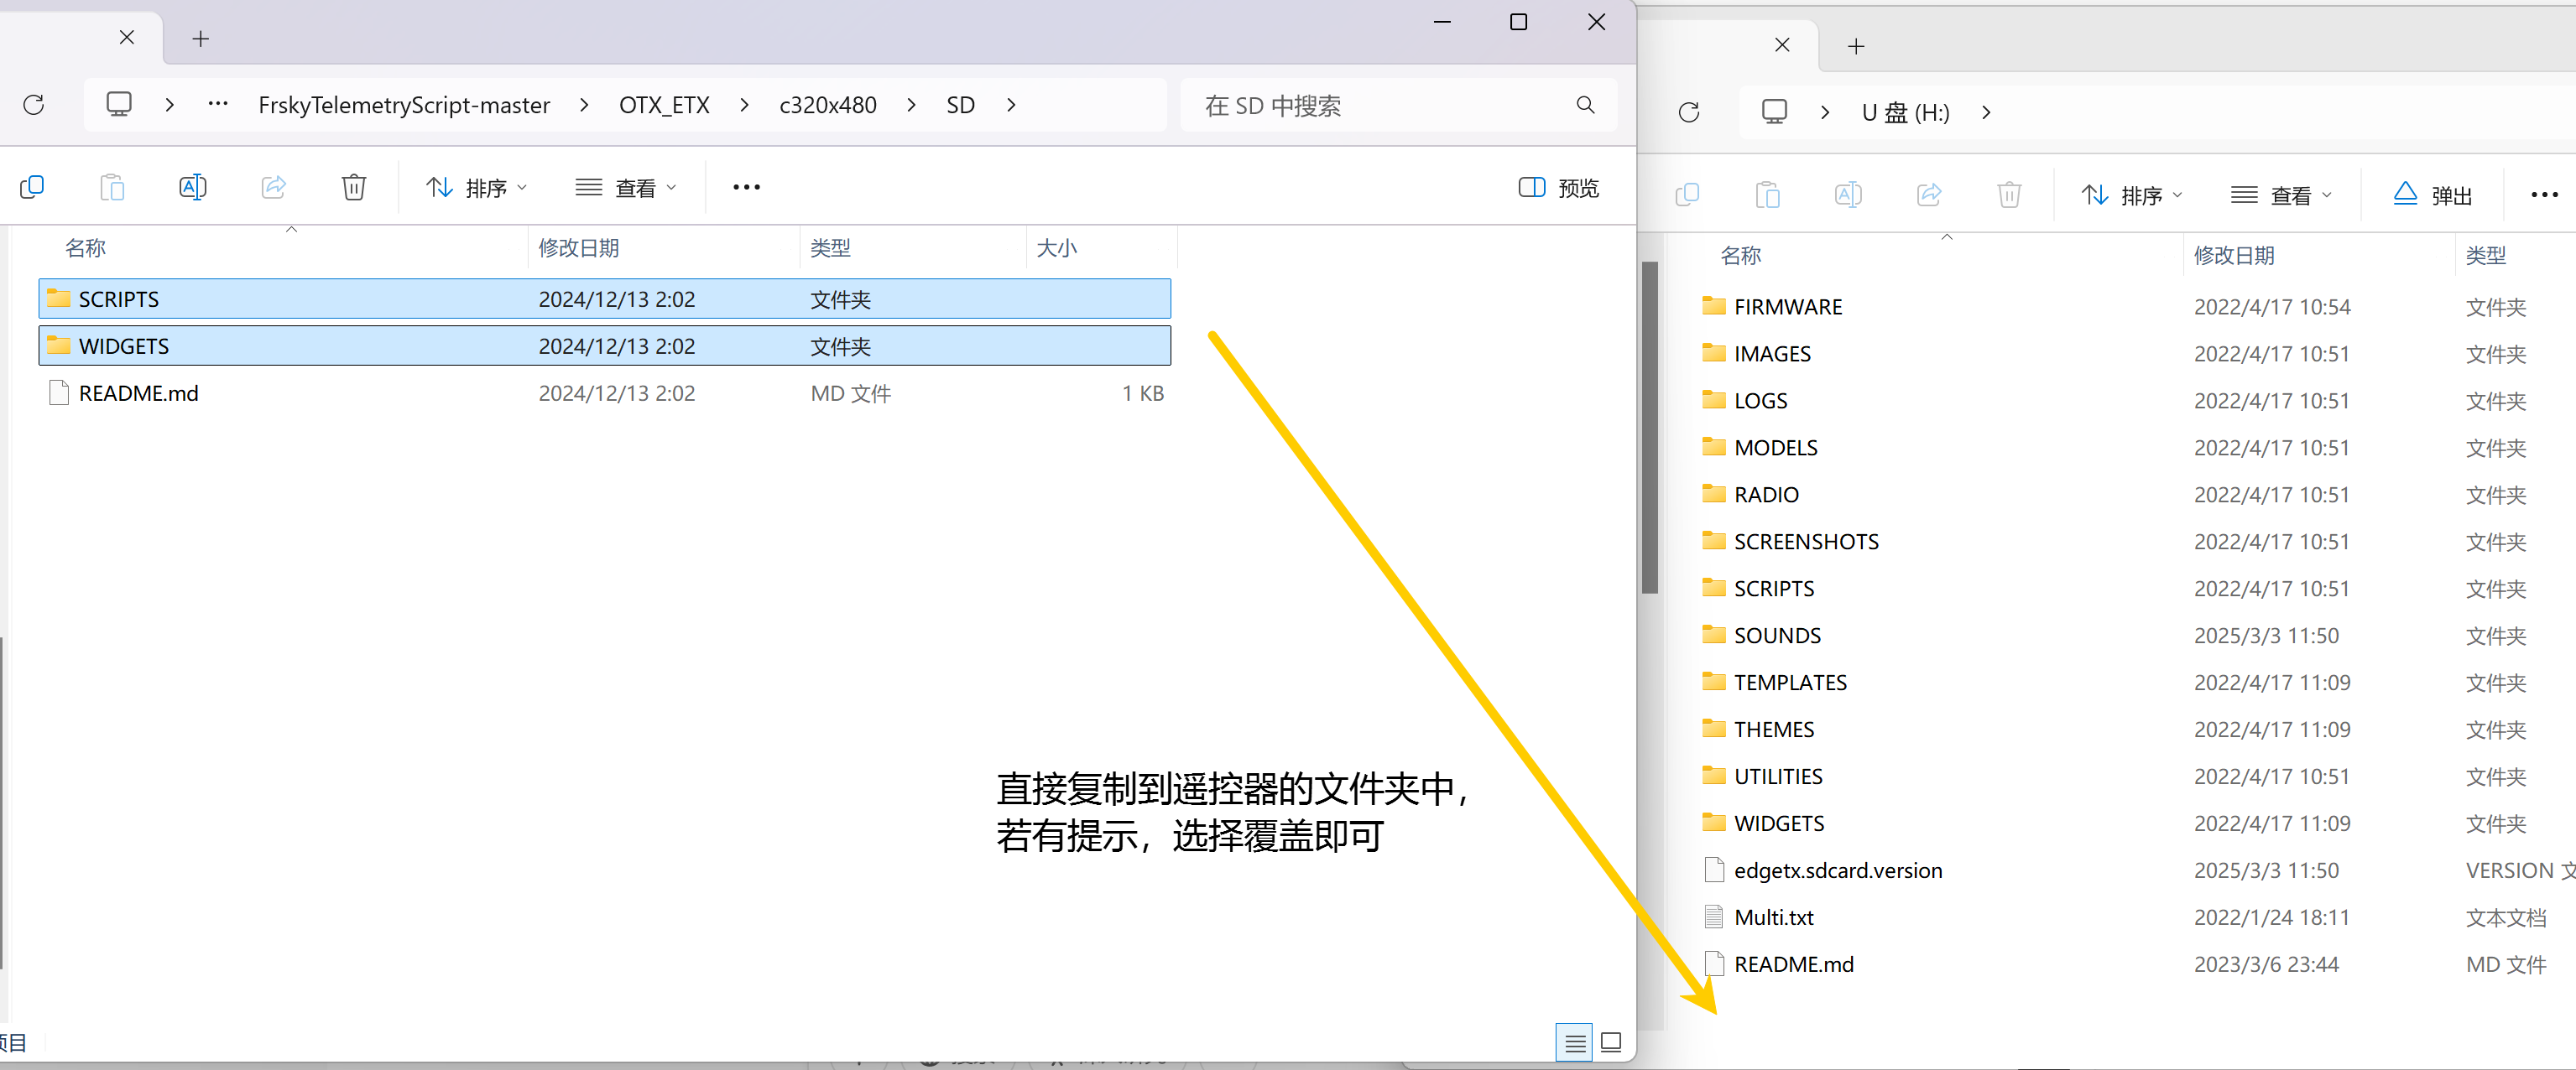Click delete trash icon in SD window toolbar
Screen dimensions: 2576x1070
tap(354, 187)
